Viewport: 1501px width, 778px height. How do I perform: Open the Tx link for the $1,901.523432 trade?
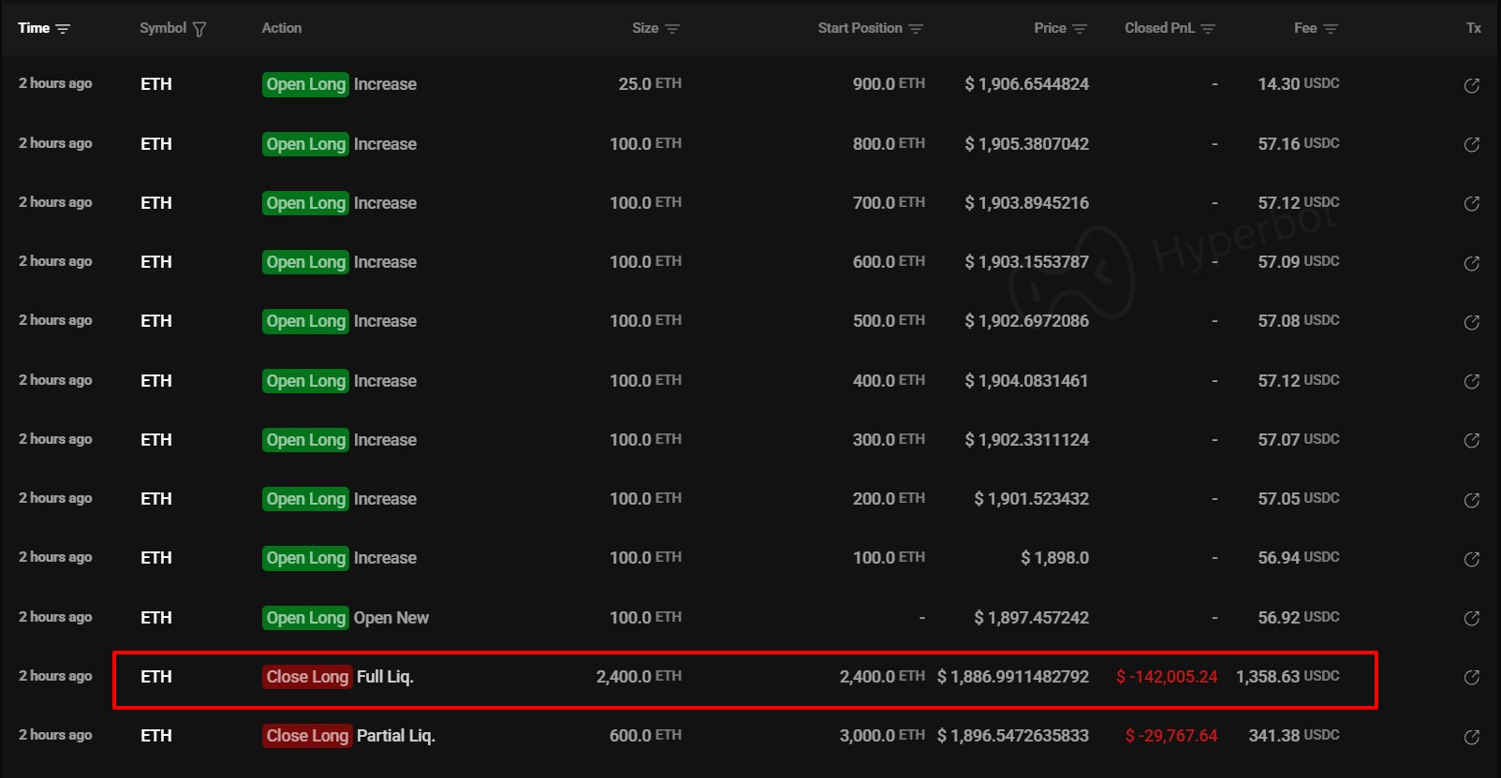1472,500
